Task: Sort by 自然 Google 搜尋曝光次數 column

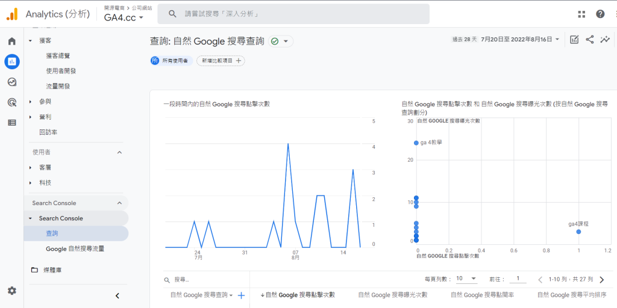Action: coord(393,295)
